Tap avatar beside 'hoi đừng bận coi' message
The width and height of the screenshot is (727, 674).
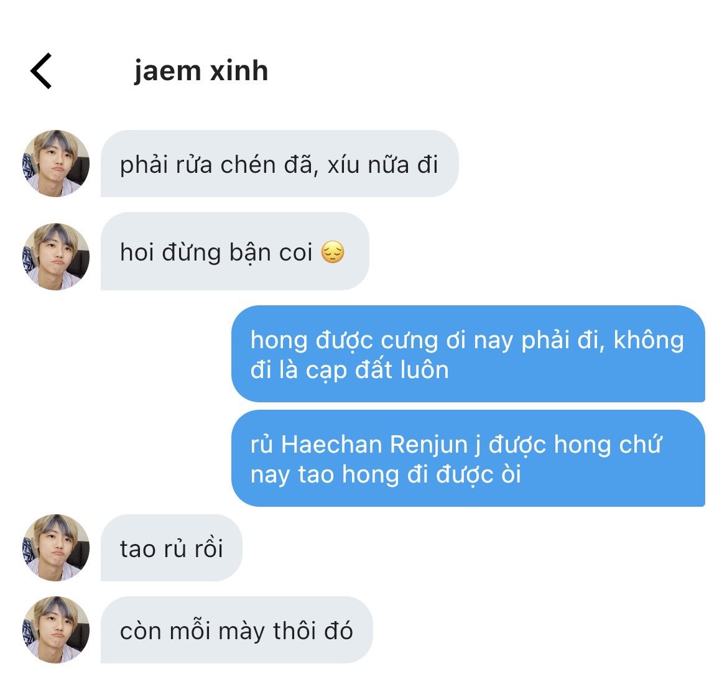[x=56, y=256]
